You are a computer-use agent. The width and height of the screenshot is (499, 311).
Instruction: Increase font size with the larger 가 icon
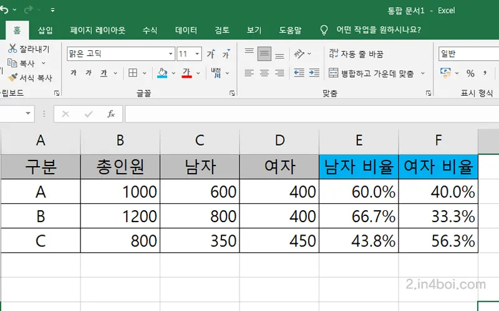tap(211, 54)
